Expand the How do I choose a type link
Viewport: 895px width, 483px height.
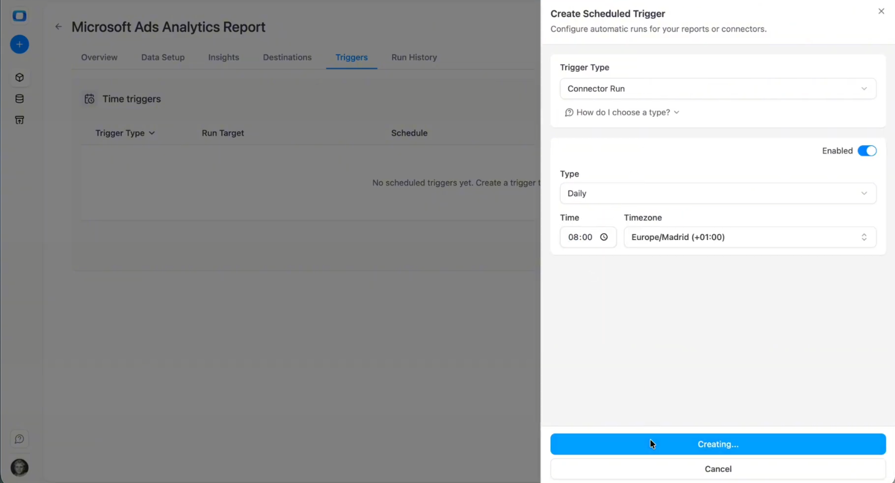pyautogui.click(x=622, y=112)
